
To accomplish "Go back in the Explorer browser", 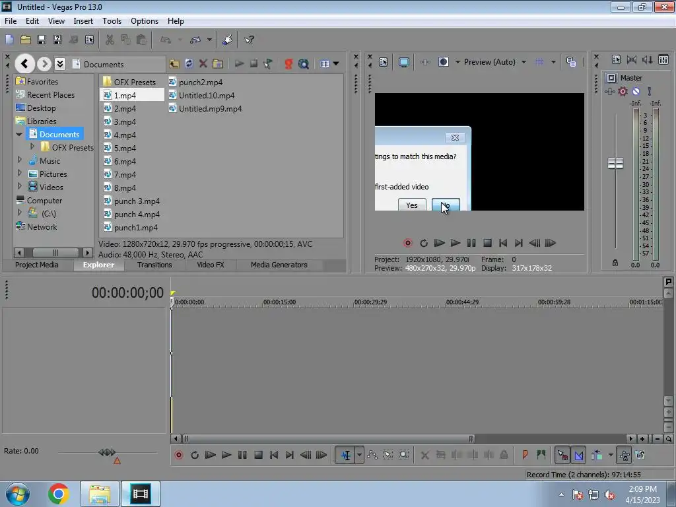I will point(24,64).
